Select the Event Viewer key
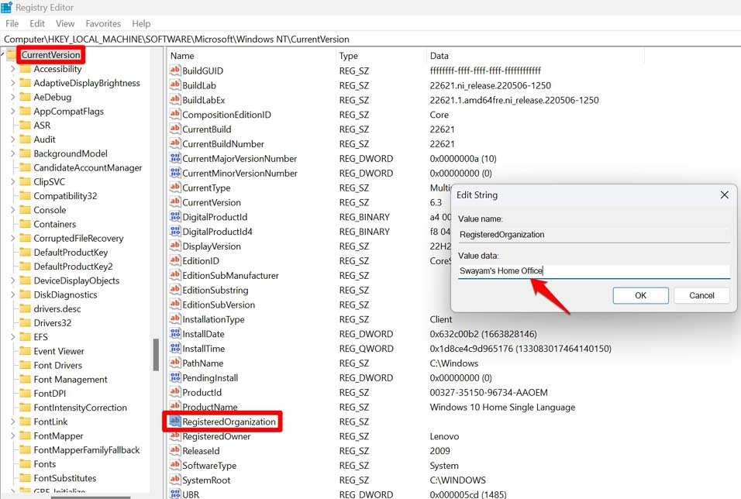 click(x=59, y=351)
